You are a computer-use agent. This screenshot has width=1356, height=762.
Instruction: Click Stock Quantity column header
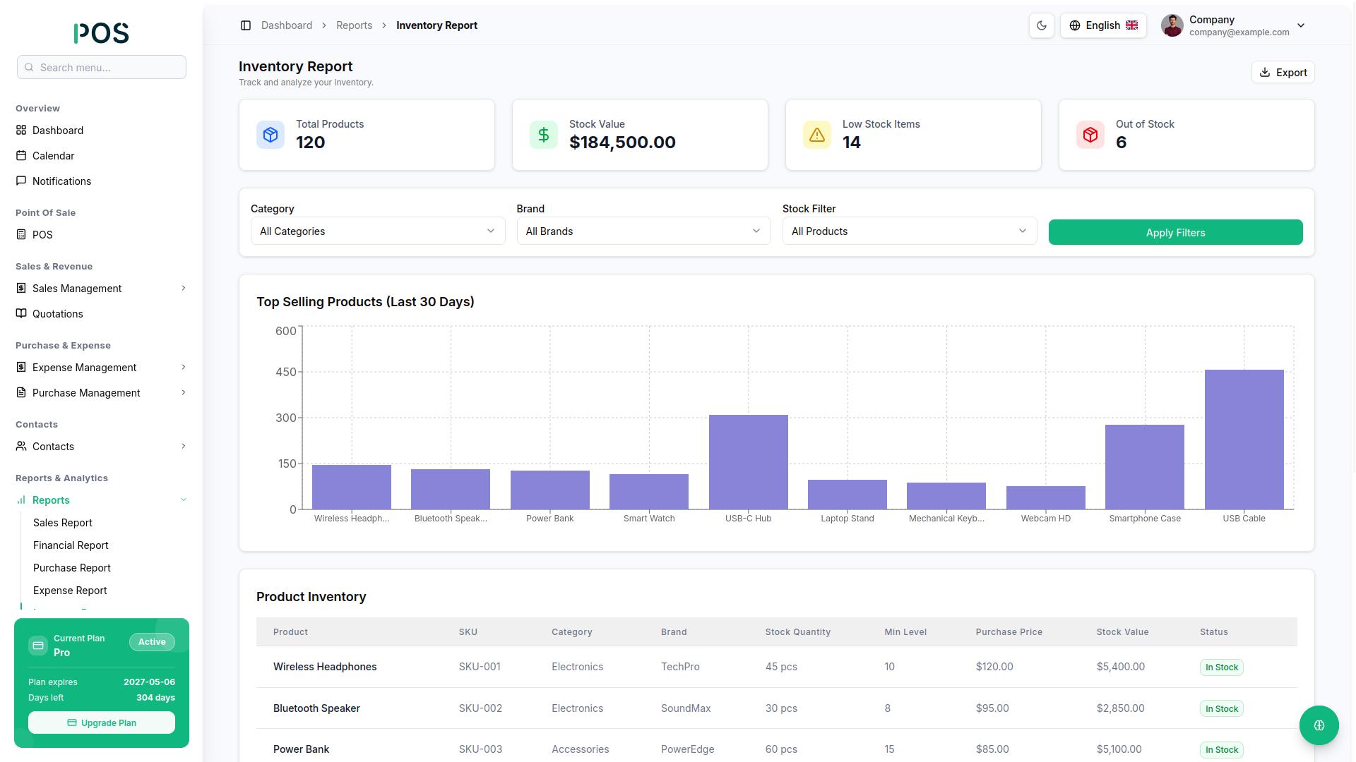[x=798, y=632]
